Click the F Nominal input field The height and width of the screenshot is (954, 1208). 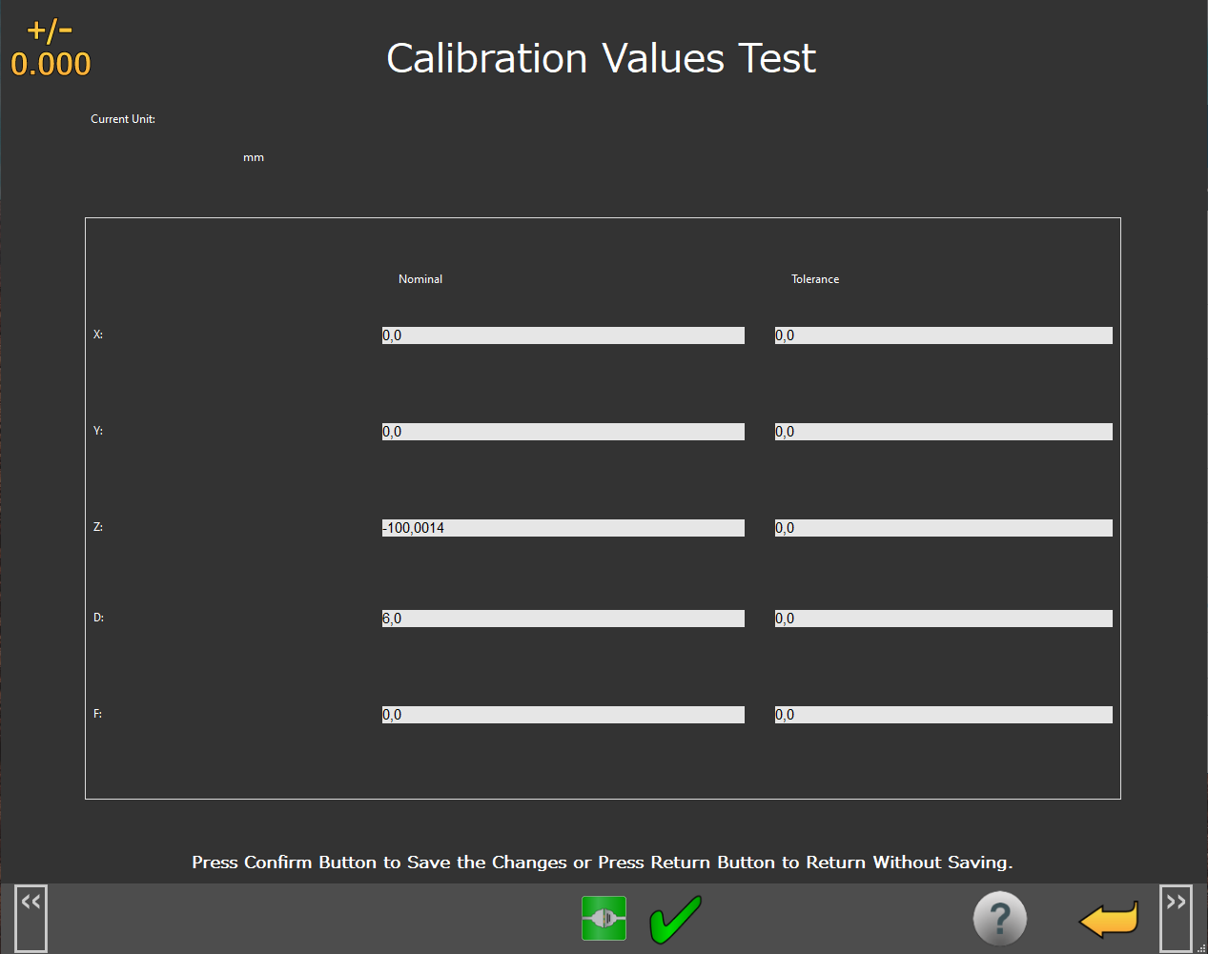point(563,715)
